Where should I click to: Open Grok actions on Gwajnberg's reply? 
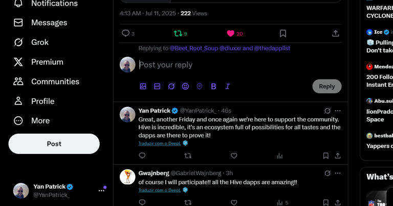pos(327,173)
